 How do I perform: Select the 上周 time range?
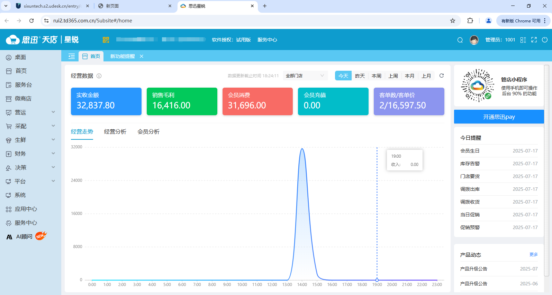coord(393,76)
